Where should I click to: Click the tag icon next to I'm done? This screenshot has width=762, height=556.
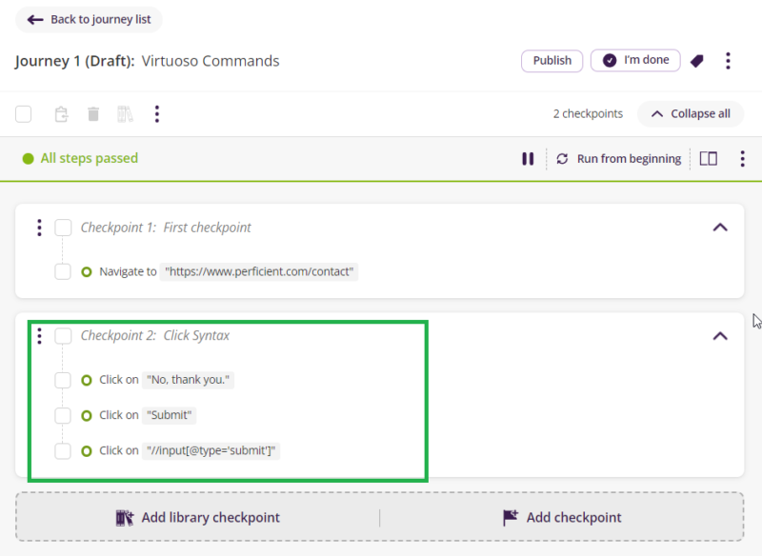(x=696, y=61)
